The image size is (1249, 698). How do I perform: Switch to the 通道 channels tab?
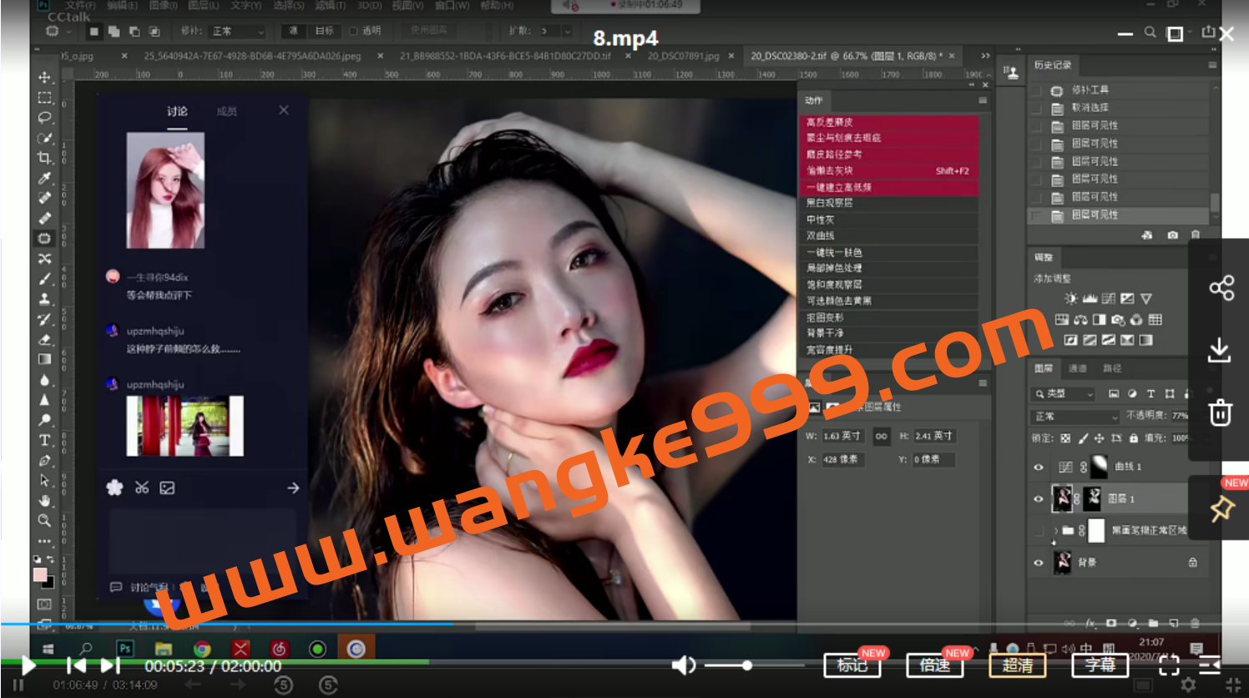click(1076, 367)
